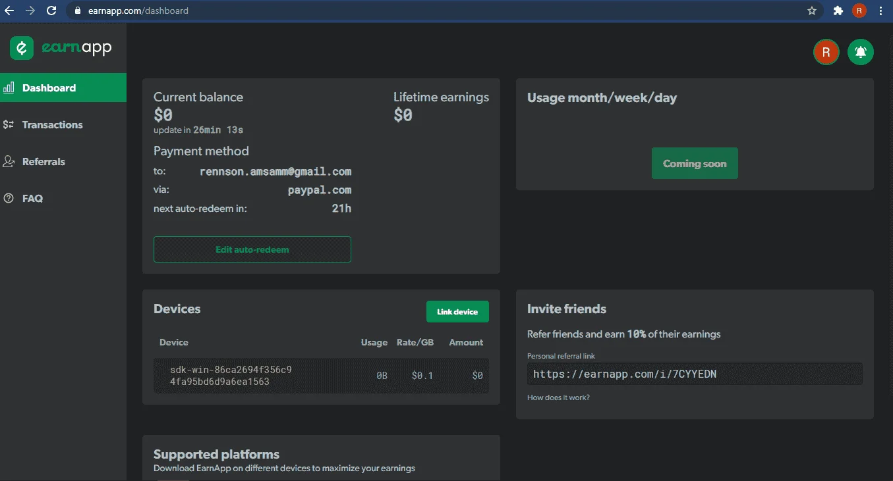Select the personal referral link field
The image size is (893, 481).
tap(695, 374)
